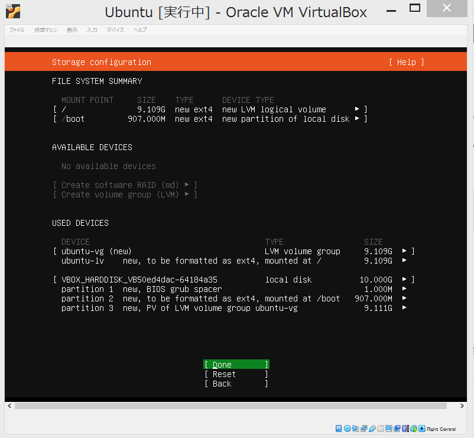Click the display settings status icon

pos(389,429)
